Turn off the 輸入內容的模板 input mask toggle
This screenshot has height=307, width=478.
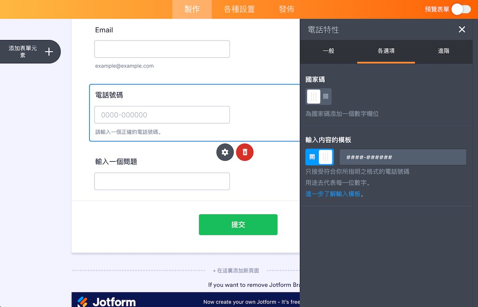[x=319, y=157]
